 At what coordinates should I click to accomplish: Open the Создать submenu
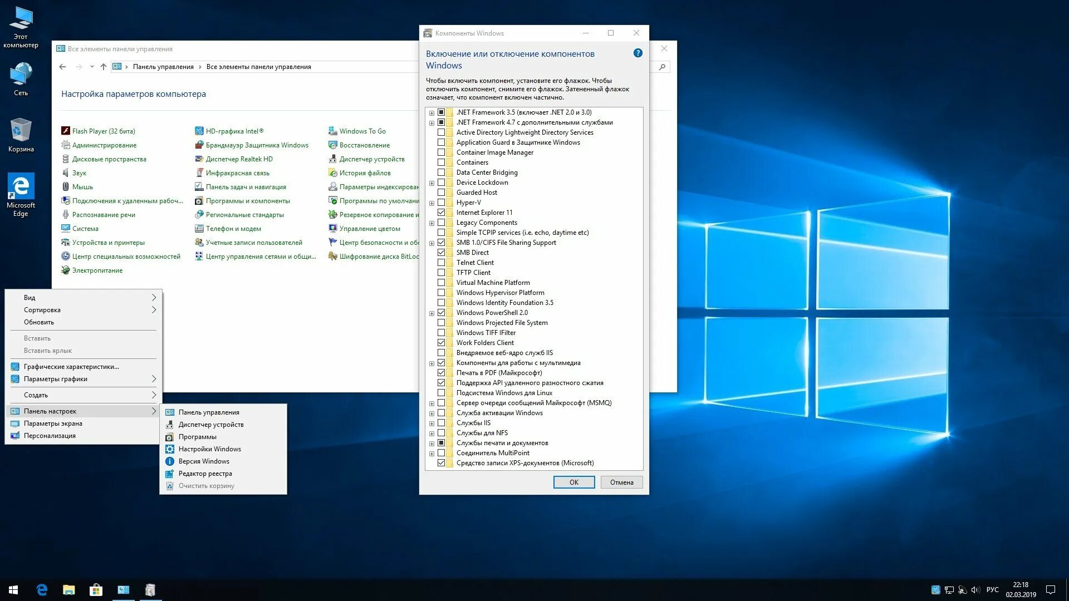click(x=84, y=395)
